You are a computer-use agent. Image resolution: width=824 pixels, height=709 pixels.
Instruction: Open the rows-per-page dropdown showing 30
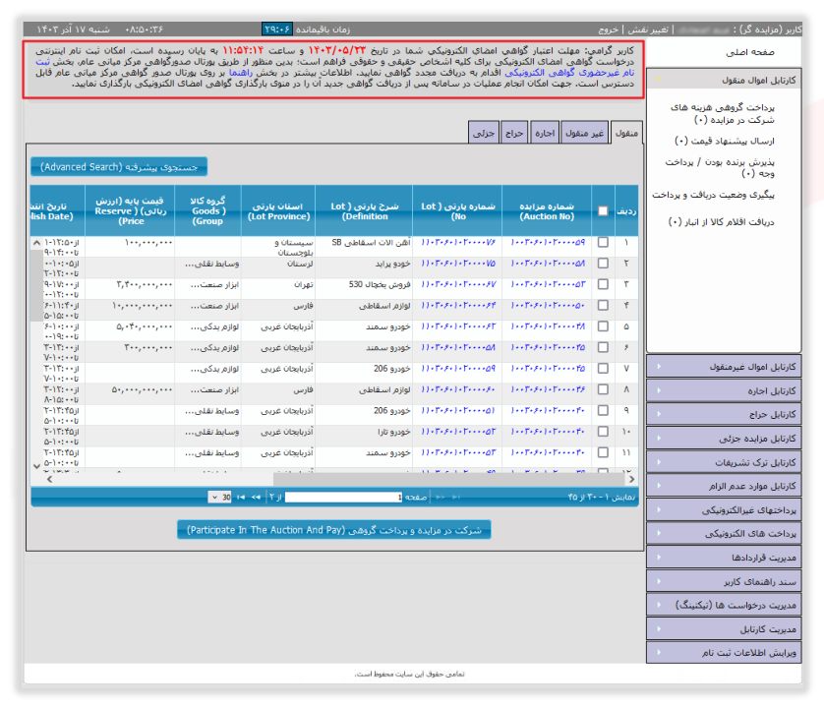[x=220, y=497]
